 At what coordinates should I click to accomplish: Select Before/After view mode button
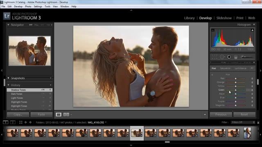point(66,114)
